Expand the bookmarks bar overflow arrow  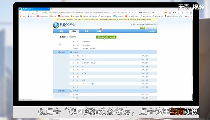point(191,16)
